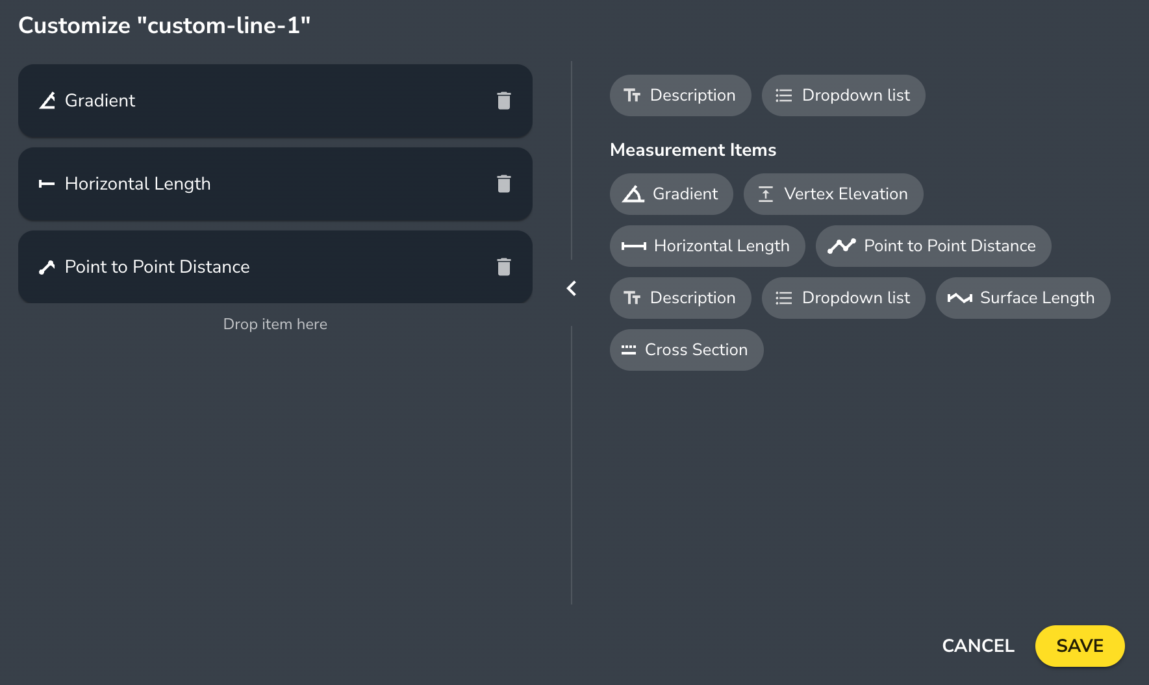Click list icon on top Dropdown list chip

(784, 95)
